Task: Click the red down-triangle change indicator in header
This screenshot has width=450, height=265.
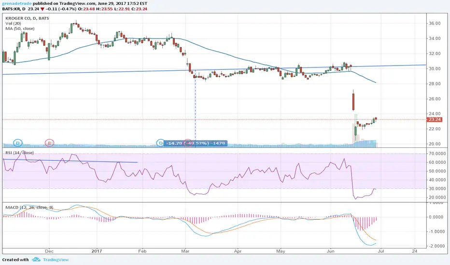Action: click(42, 9)
